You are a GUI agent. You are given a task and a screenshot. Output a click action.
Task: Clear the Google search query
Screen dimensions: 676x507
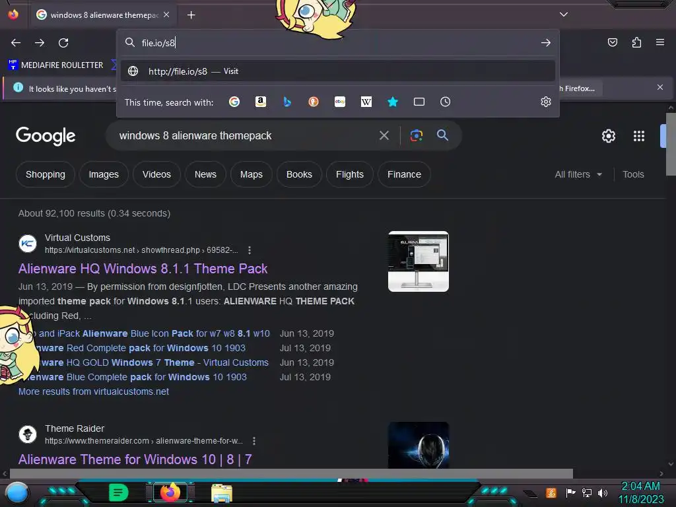coord(384,136)
